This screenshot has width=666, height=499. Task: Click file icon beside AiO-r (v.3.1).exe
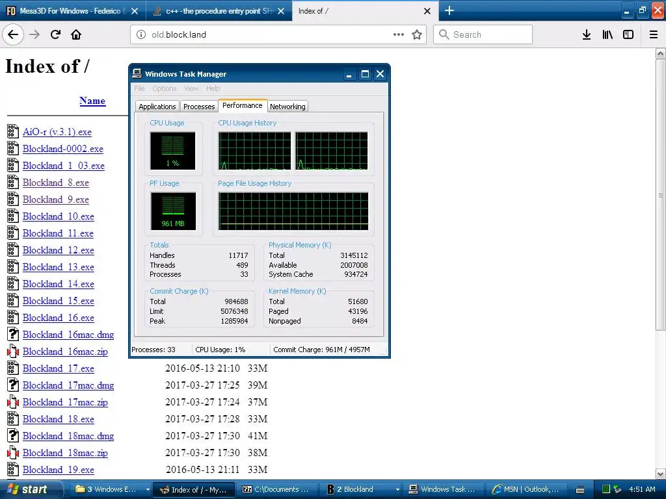[13, 131]
